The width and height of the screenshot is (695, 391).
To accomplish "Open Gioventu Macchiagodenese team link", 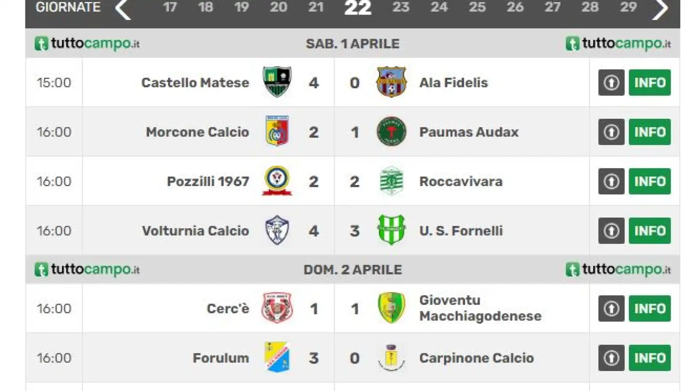I will click(x=480, y=308).
